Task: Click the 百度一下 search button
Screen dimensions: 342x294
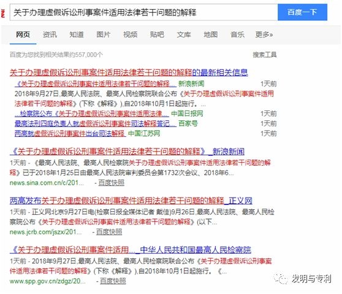Action: [x=302, y=12]
